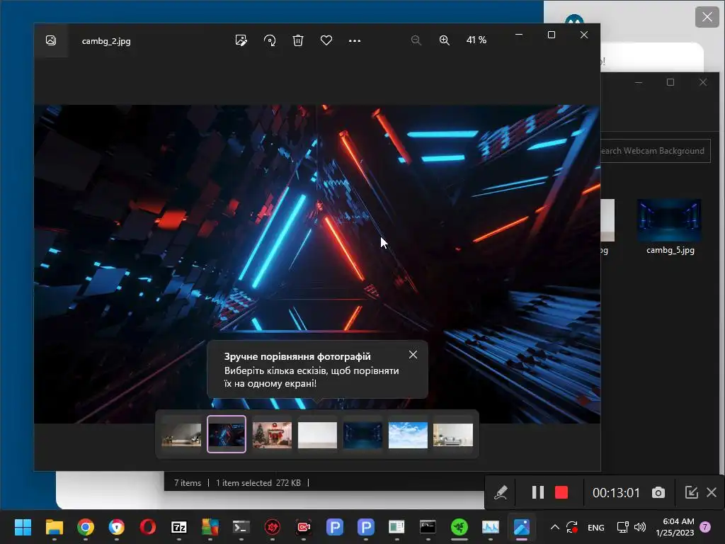This screenshot has width=725, height=544.
Task: Open the three-dots See more menu
Action: (x=355, y=40)
